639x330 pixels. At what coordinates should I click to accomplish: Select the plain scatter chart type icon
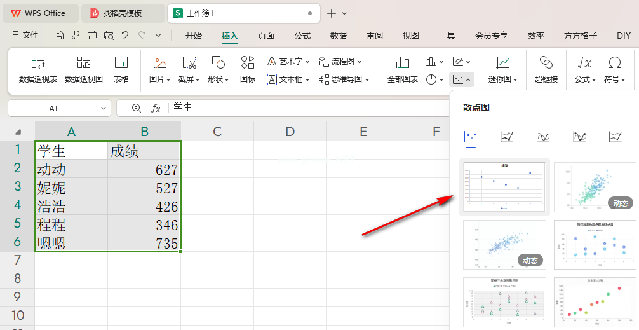(471, 137)
